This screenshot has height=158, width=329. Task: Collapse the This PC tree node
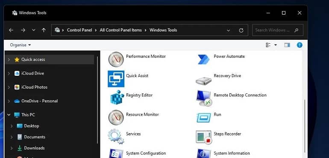9,115
